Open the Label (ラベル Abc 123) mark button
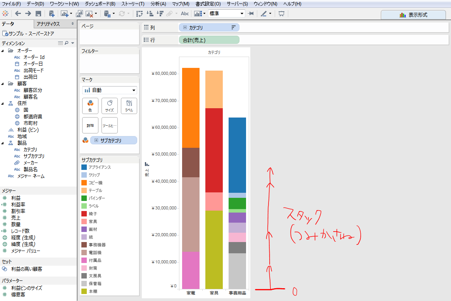The height and width of the screenshot is (301, 451). tap(129, 106)
